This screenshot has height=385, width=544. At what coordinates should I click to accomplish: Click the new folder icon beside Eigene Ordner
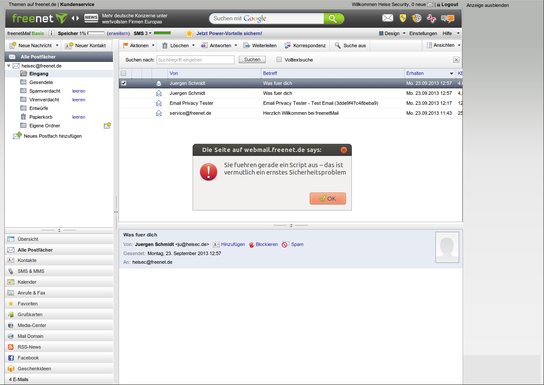(107, 126)
